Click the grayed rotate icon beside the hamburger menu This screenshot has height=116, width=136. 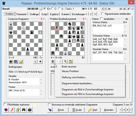click(x=60, y=62)
